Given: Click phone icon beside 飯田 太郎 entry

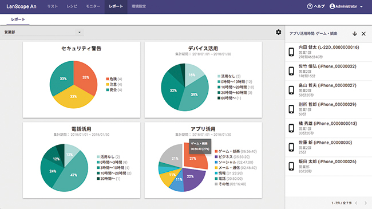Looking at the screenshot, I should pyautogui.click(x=291, y=166).
